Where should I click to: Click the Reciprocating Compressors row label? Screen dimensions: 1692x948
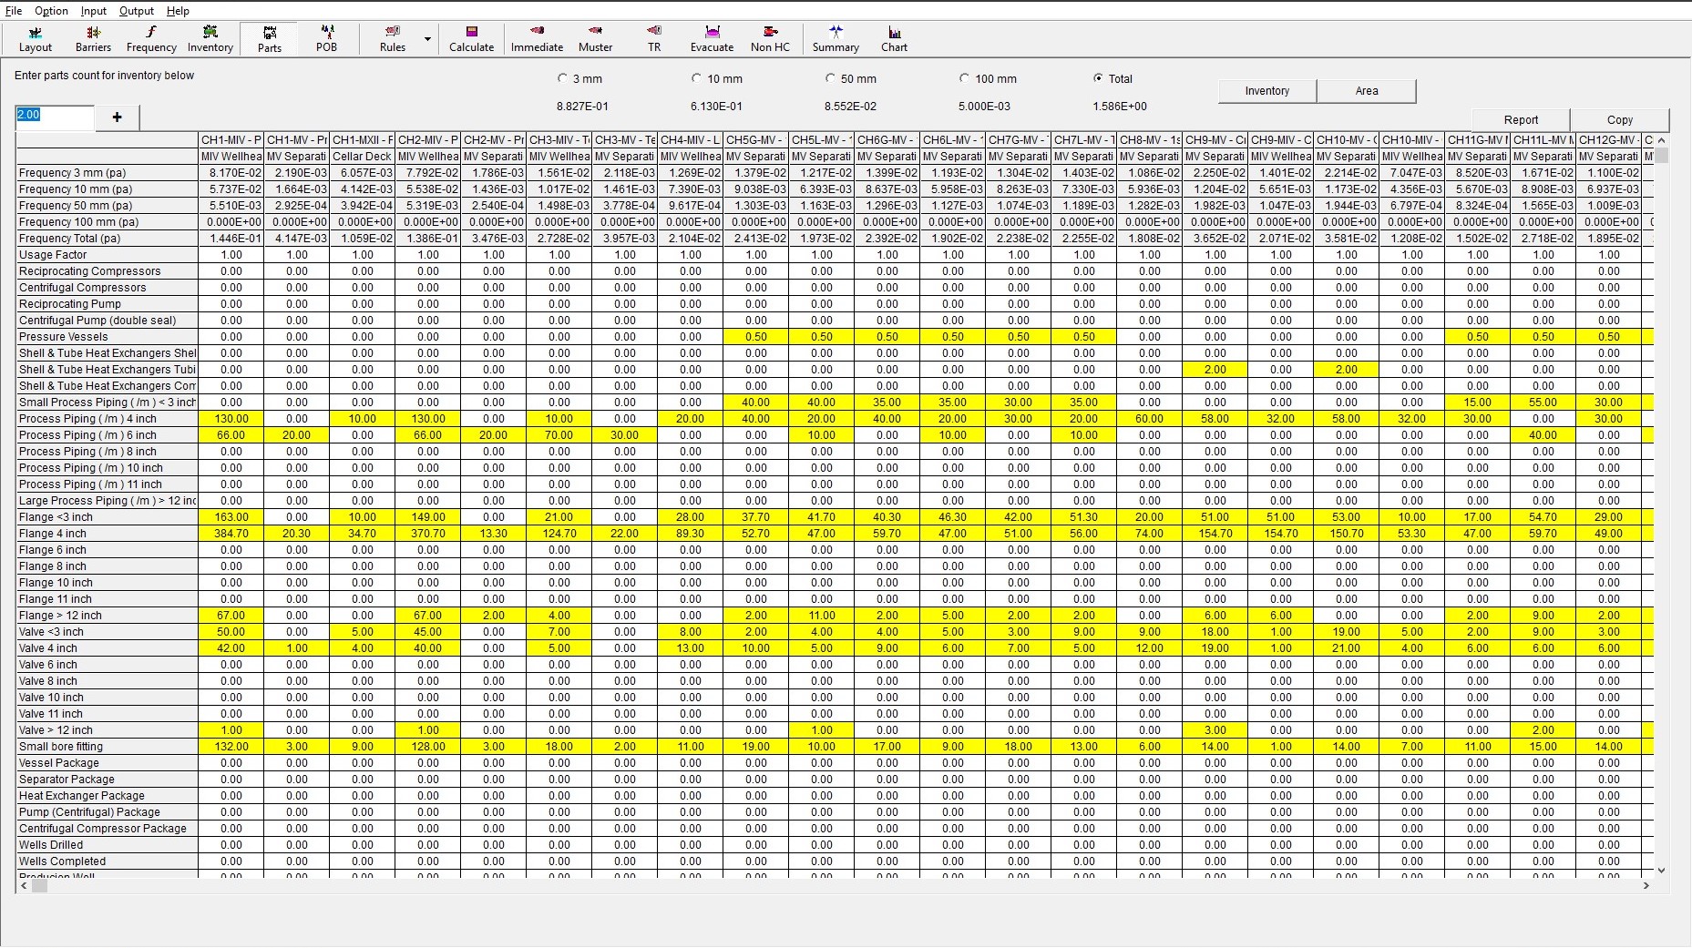pyautogui.click(x=108, y=271)
